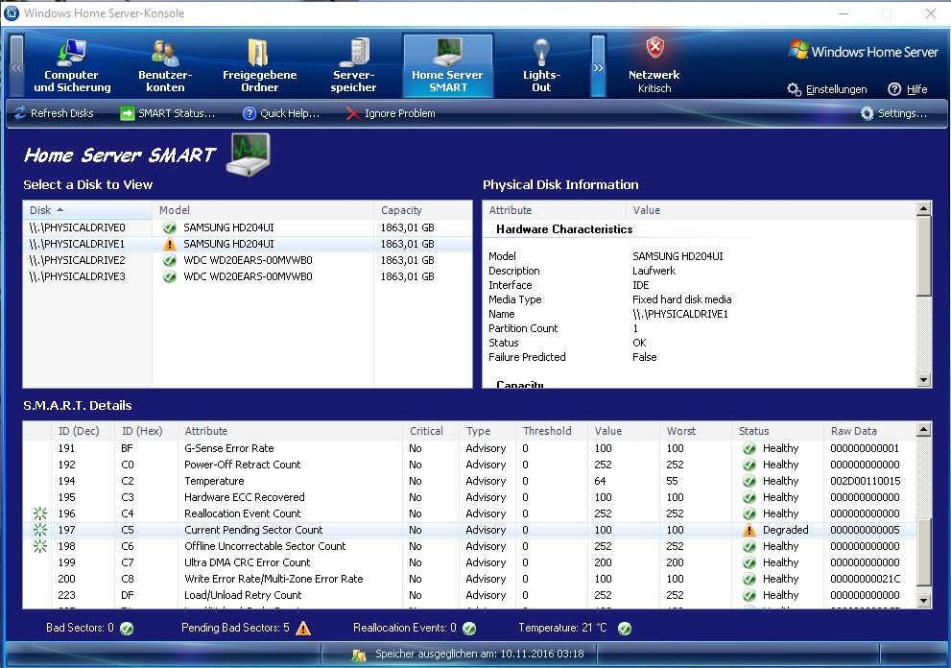Viewport: 951px width, 668px height.
Task: Open Serverspeicher tab icon
Action: click(354, 53)
